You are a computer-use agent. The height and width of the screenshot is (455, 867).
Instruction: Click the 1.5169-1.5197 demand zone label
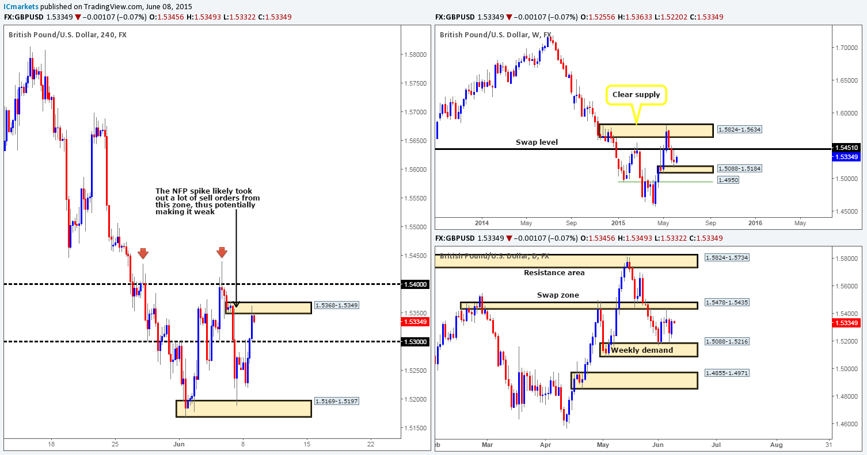(x=336, y=401)
